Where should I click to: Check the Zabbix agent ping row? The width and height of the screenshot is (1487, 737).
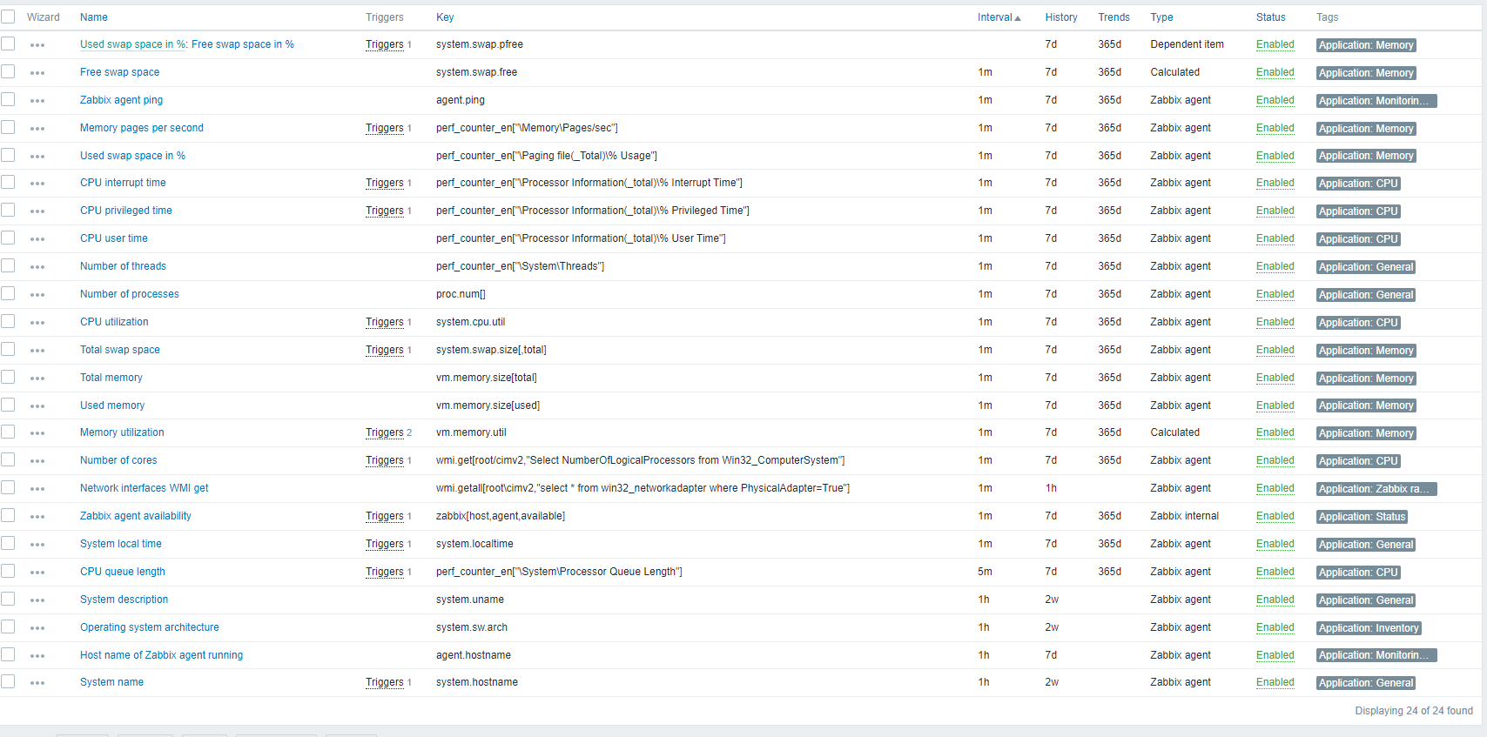point(8,99)
